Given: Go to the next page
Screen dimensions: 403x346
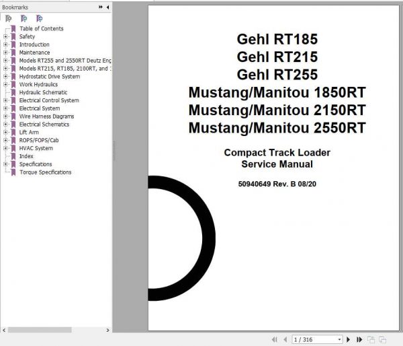Looking at the screenshot, I should (349, 339).
